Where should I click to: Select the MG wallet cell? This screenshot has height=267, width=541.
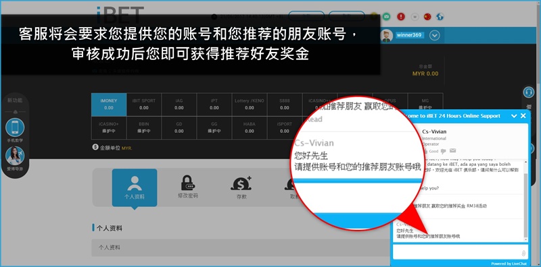(x=425, y=105)
